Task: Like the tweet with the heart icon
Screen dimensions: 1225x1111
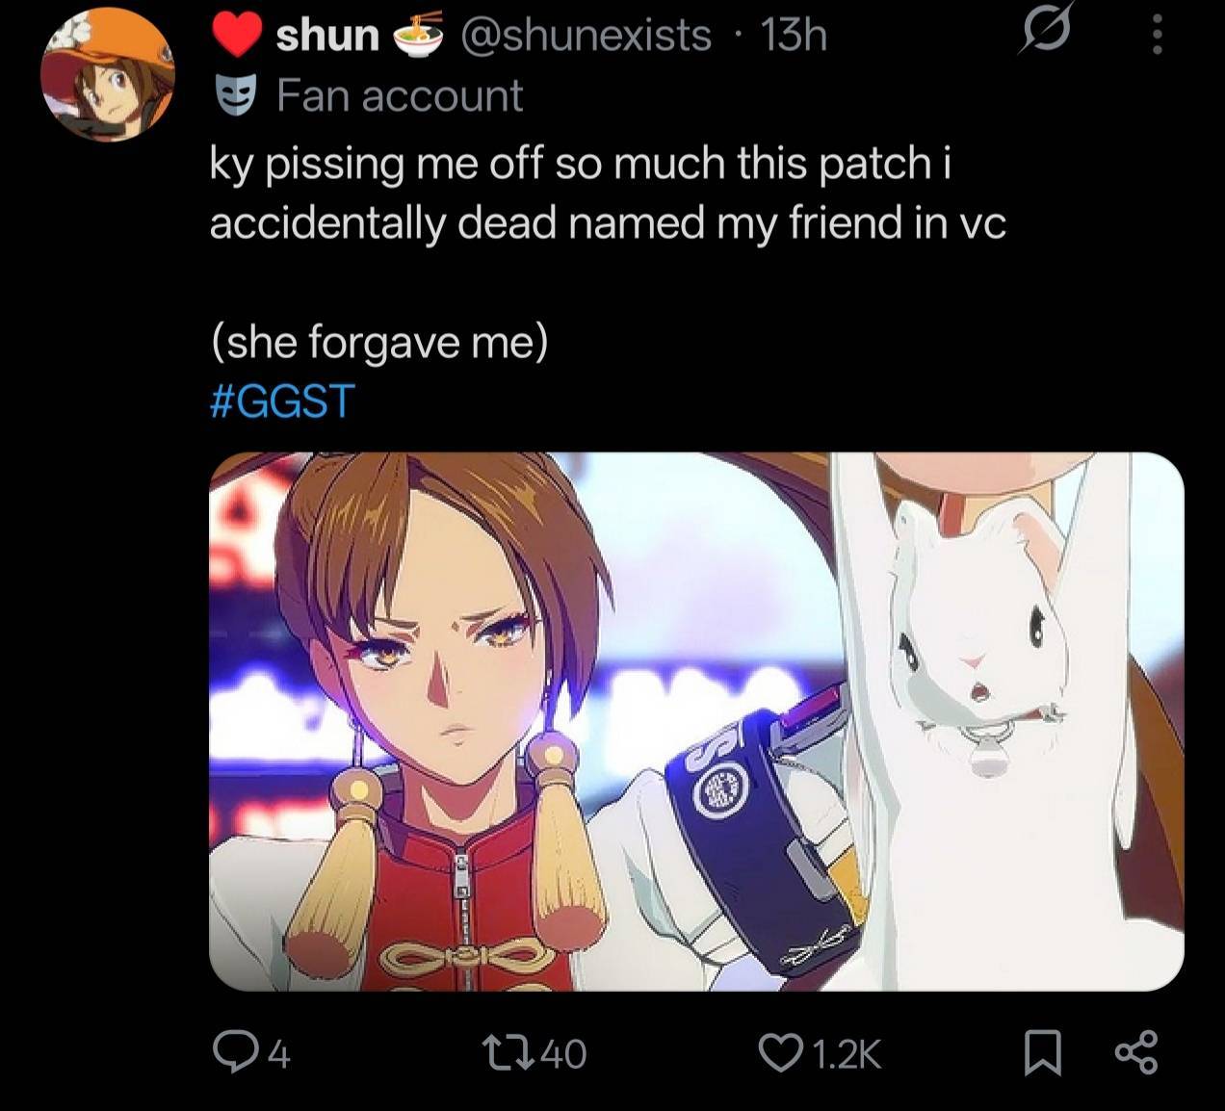Action: 778,1052
